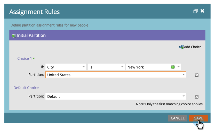Expand the Choice 1 green arrow menu
This screenshot has height=130, width=215.
pyautogui.click(x=34, y=58)
